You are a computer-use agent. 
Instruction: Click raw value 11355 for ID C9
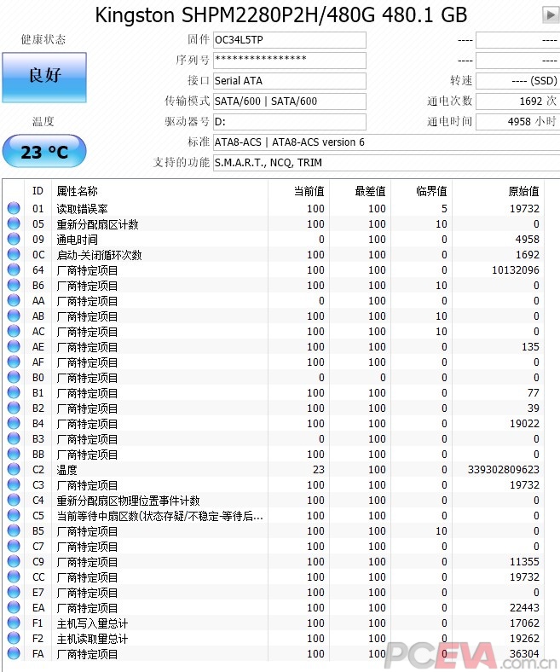coord(524,562)
